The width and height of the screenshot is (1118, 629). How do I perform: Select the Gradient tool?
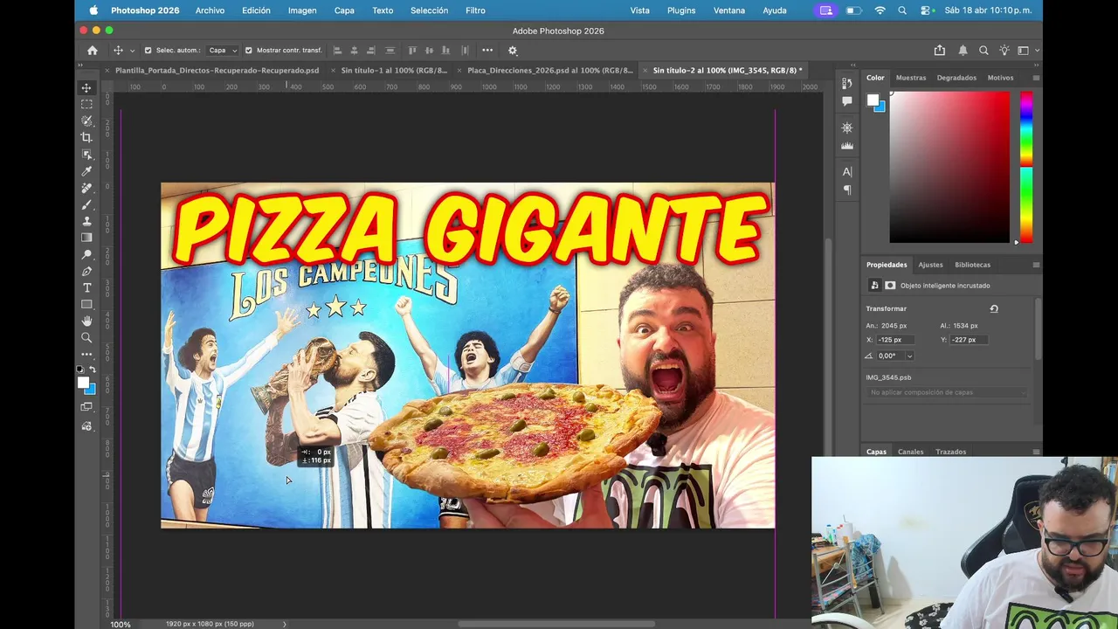point(86,238)
